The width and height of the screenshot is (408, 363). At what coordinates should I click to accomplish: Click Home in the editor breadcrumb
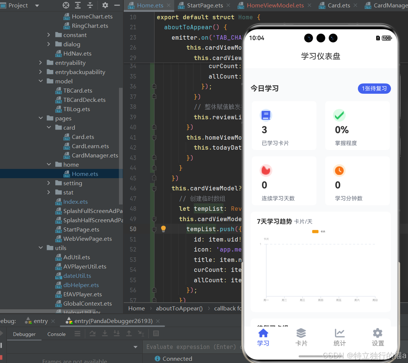click(136, 309)
